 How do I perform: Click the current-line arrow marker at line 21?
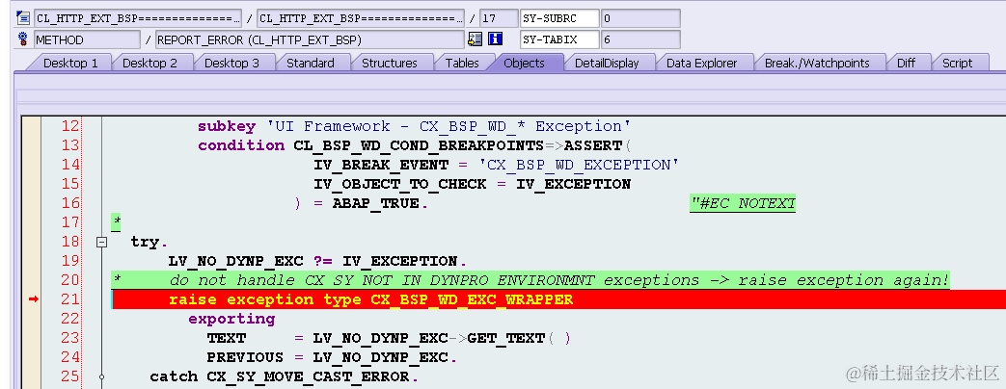pos(34,299)
